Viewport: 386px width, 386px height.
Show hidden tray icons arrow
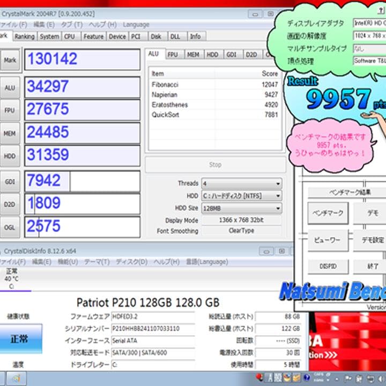point(337,380)
